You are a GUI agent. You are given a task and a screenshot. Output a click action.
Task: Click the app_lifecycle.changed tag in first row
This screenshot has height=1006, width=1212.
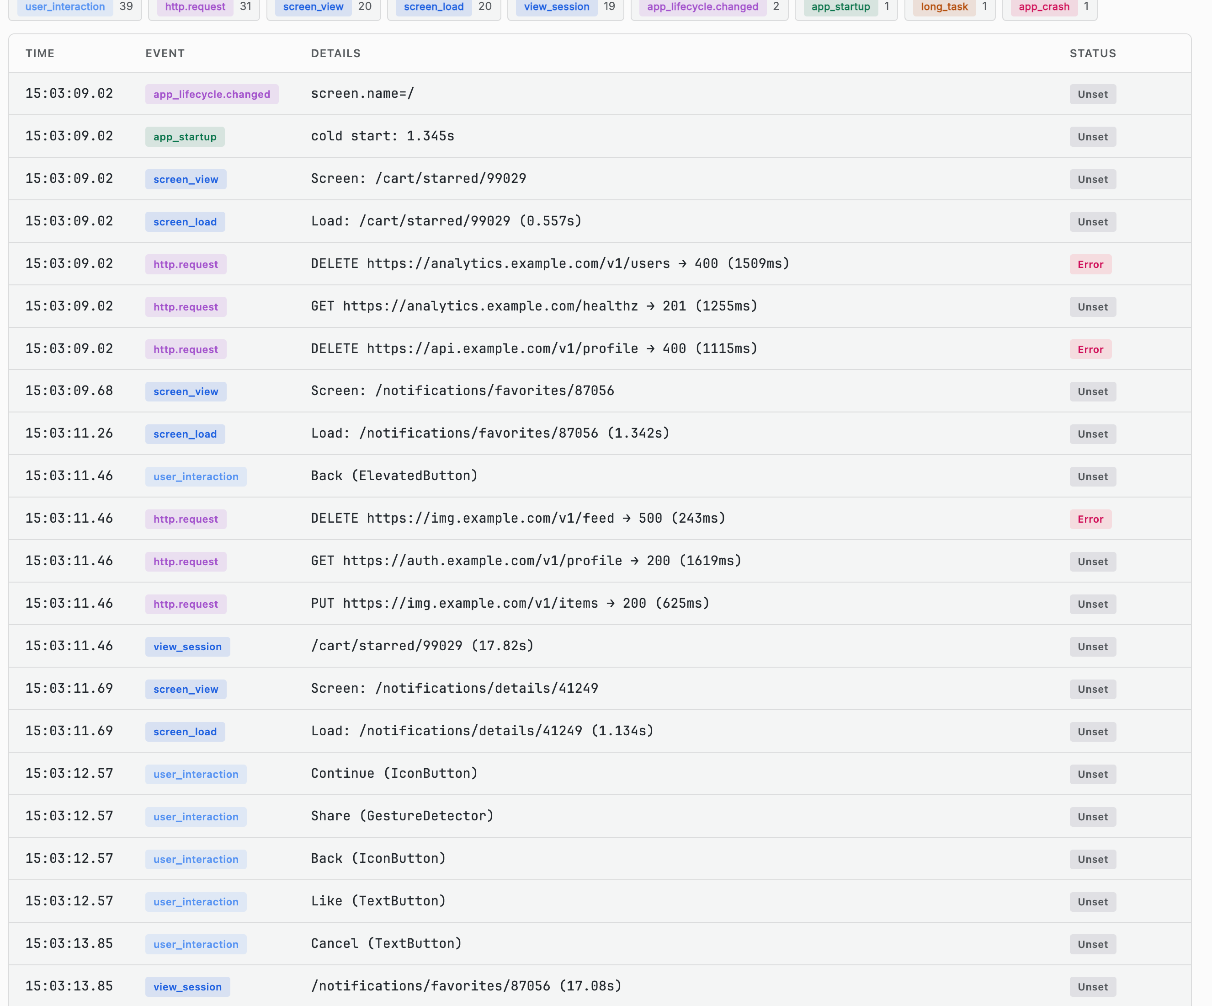[212, 94]
